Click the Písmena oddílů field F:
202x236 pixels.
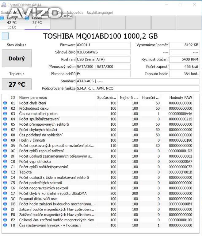[103, 74]
